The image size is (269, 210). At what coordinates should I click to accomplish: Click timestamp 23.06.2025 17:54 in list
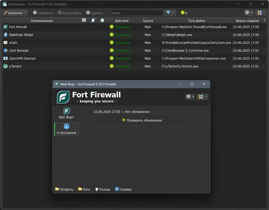click(x=246, y=35)
